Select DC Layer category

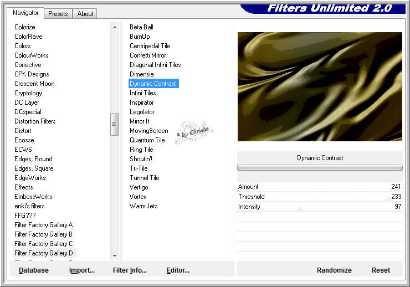tap(27, 102)
